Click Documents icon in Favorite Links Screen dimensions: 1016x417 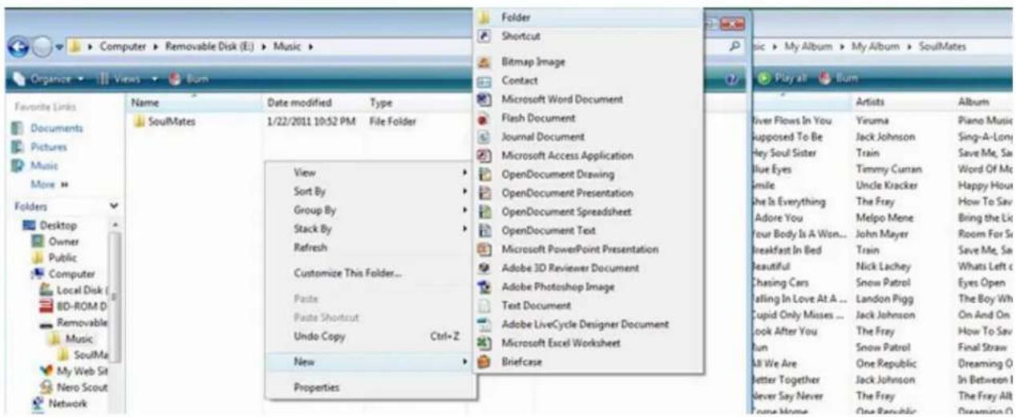pos(18,128)
